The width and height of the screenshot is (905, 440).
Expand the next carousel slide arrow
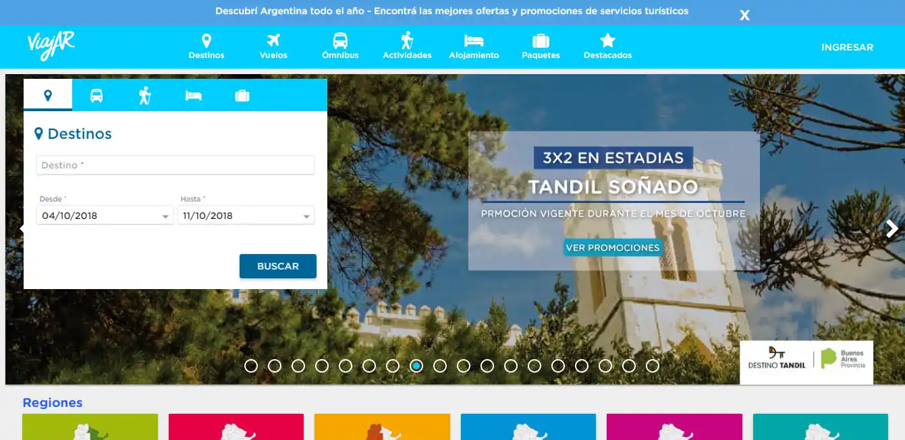[892, 228]
